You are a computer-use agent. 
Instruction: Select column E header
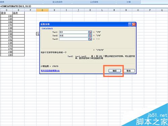pos(18,10)
